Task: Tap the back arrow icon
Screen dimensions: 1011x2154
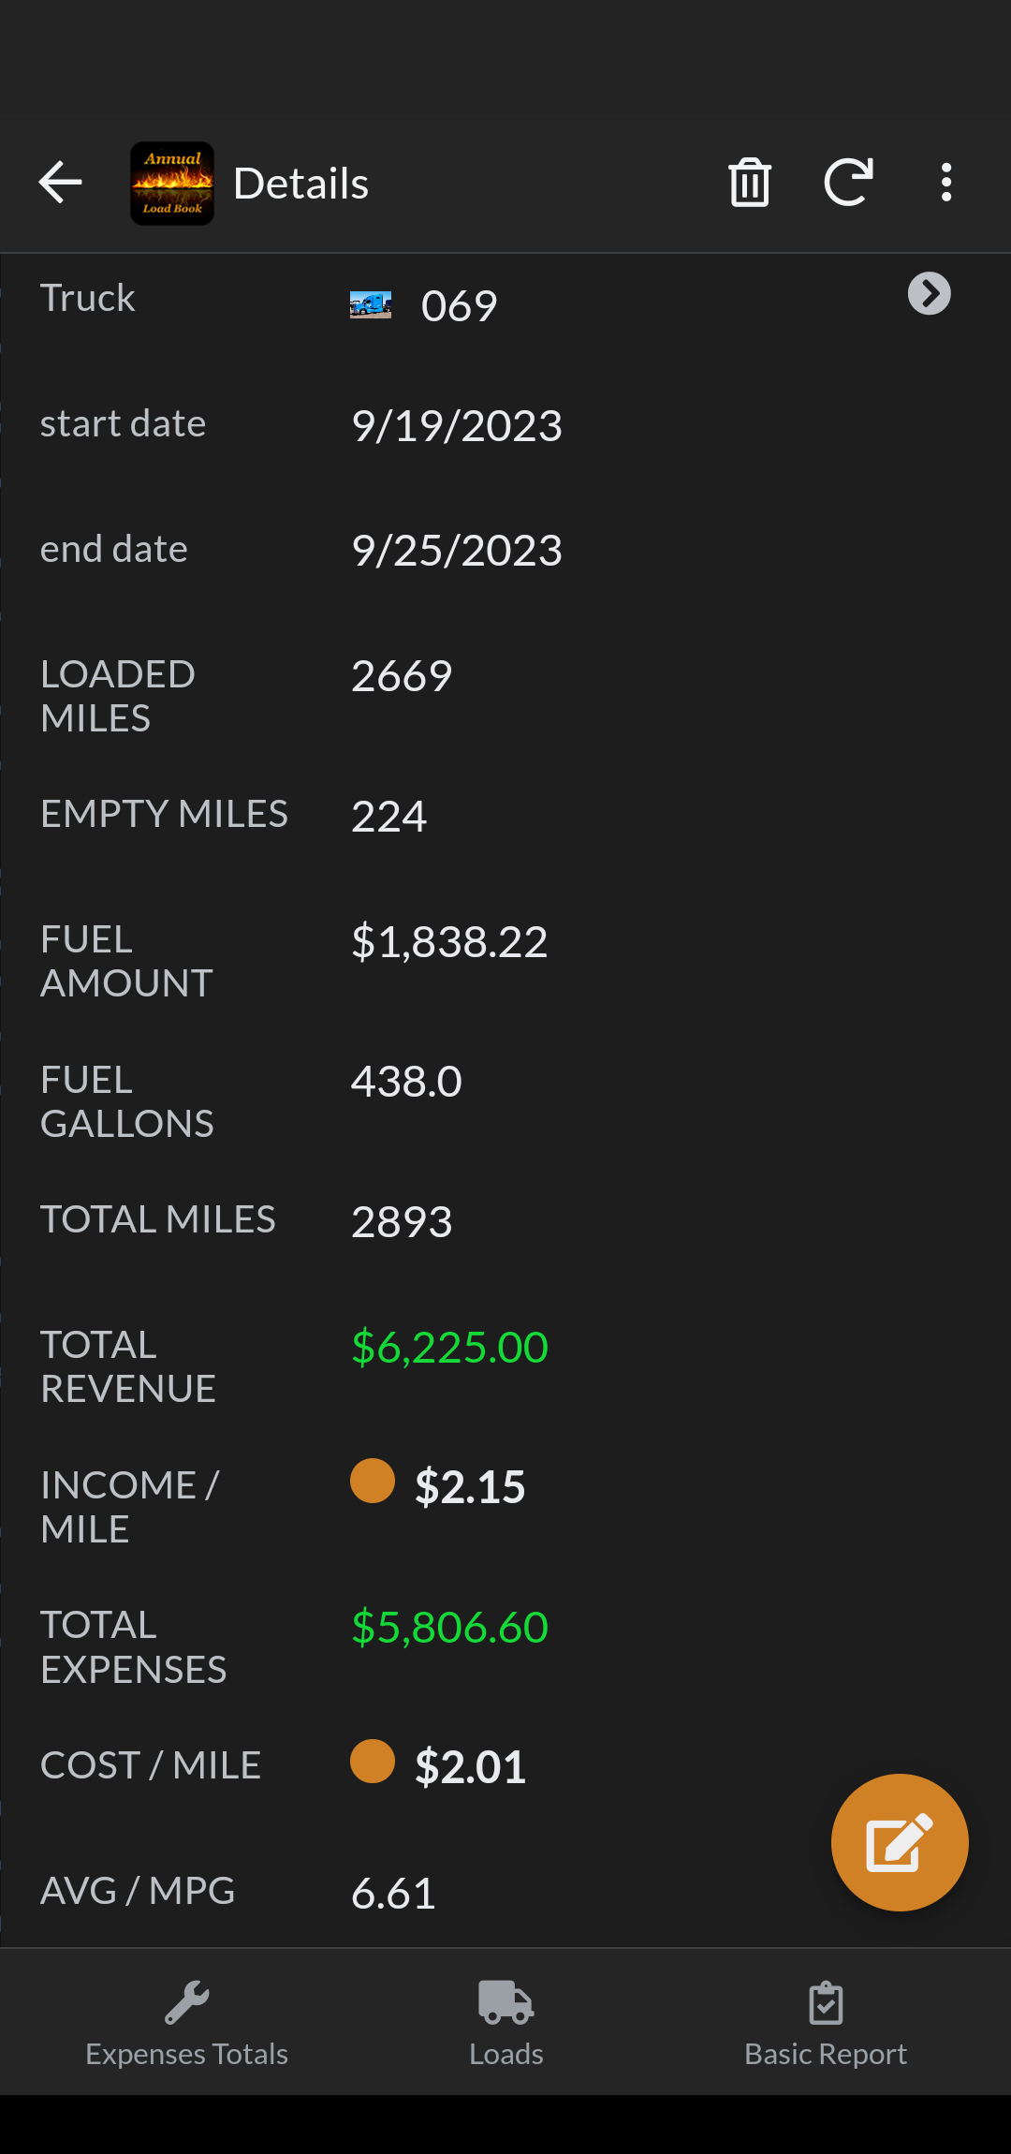Action: click(x=61, y=183)
